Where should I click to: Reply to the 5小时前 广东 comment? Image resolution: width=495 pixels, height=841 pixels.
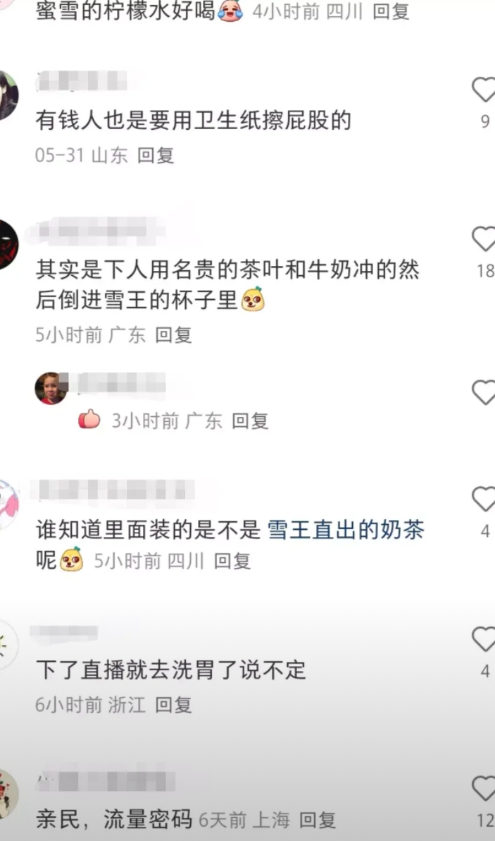pyautogui.click(x=173, y=335)
